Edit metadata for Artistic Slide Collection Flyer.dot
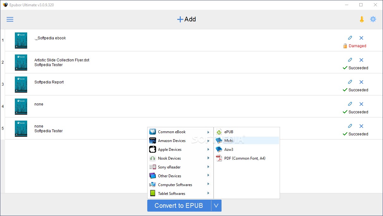The width and height of the screenshot is (383, 216). click(x=350, y=60)
